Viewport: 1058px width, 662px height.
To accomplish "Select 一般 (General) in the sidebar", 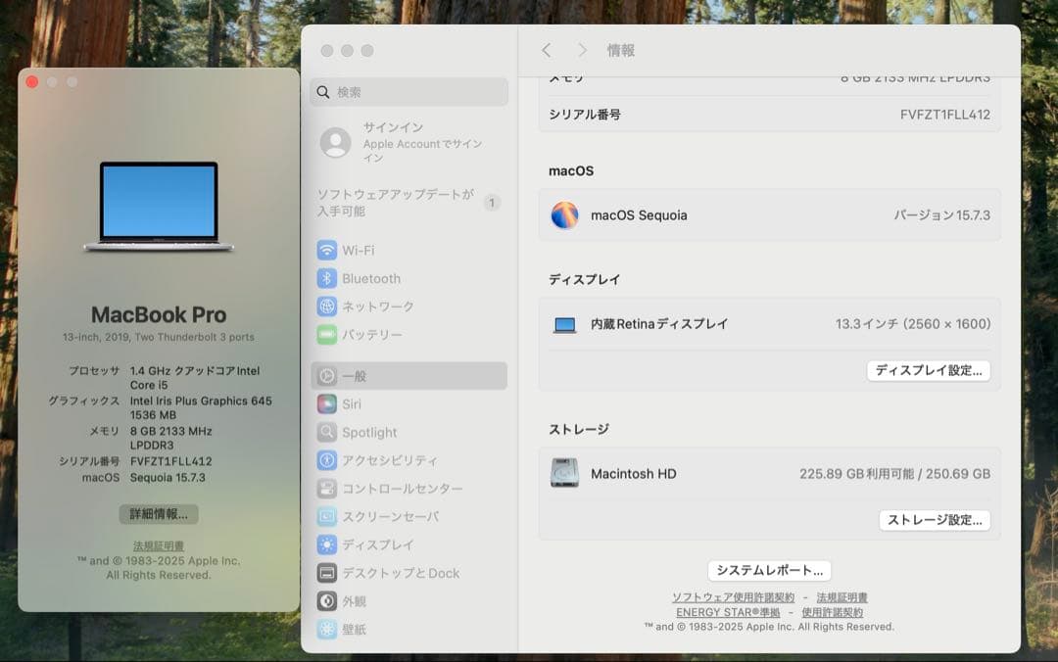I will 355,375.
